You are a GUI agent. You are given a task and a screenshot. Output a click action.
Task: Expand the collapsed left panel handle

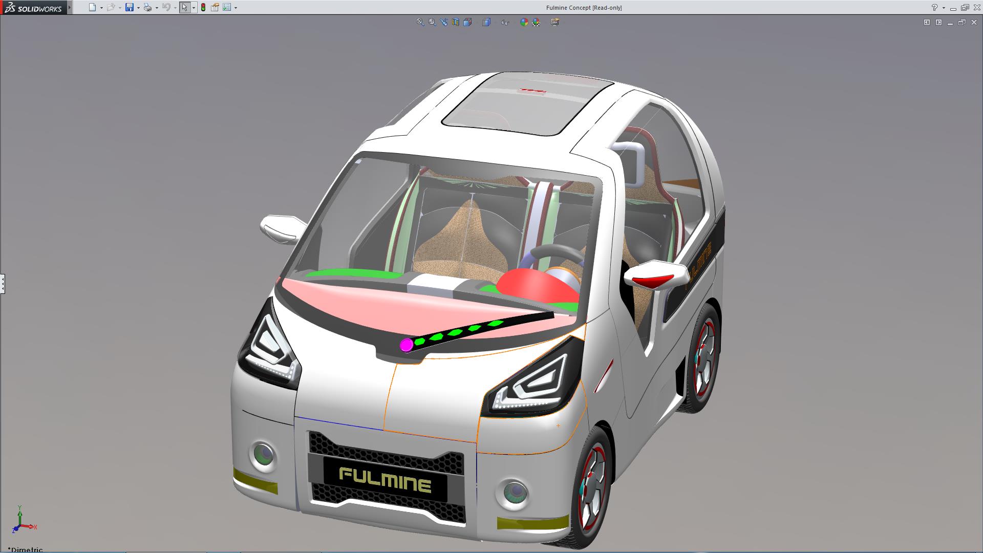tap(3, 283)
